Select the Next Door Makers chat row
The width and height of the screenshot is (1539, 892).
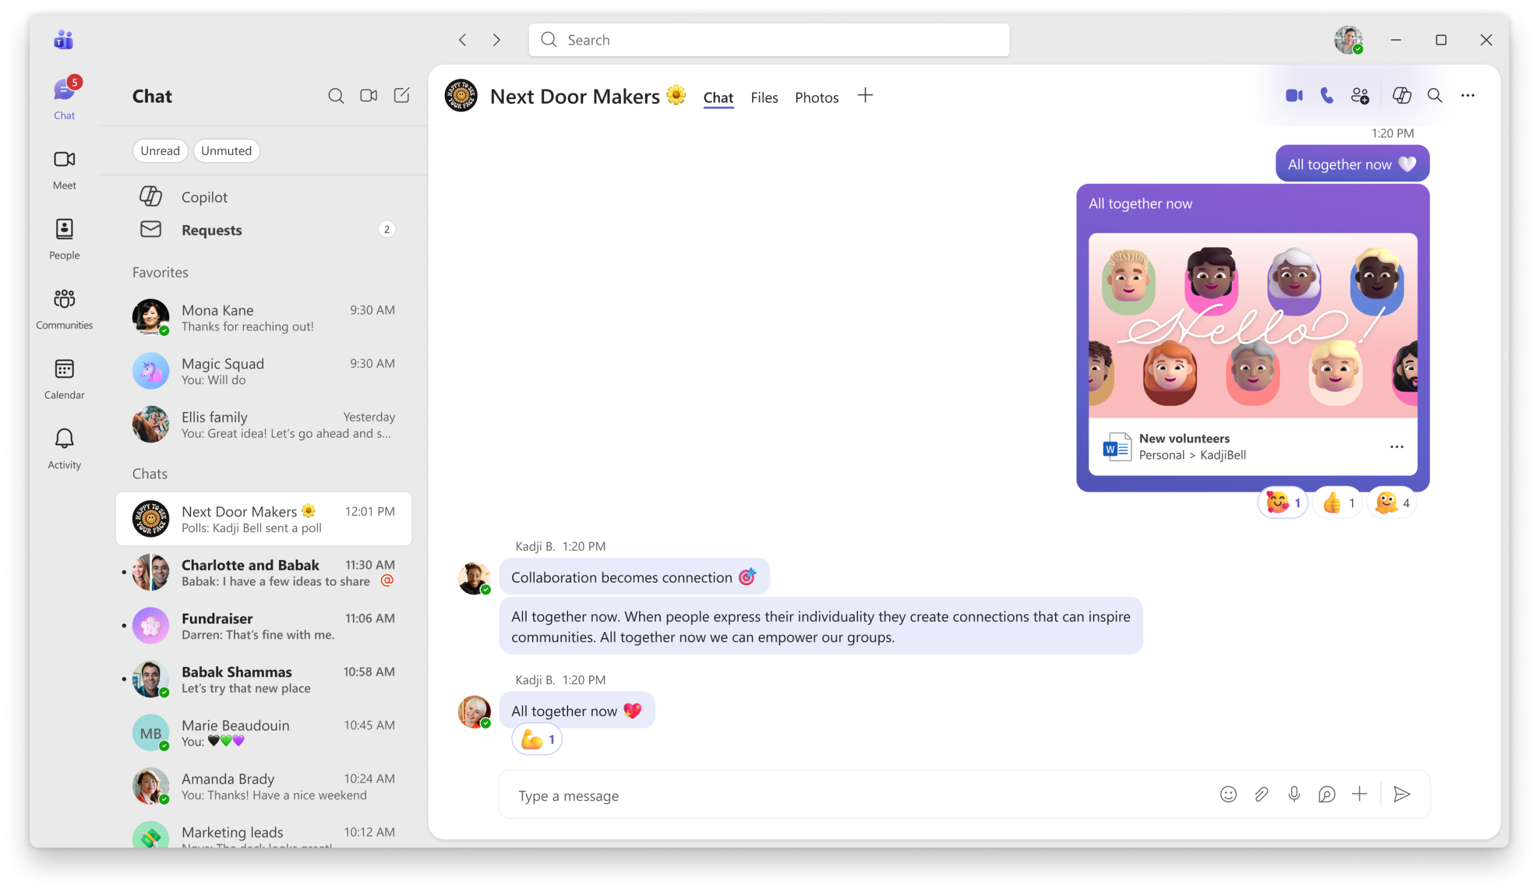pyautogui.click(x=264, y=518)
